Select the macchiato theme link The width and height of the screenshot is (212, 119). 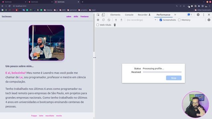(x=50, y=116)
